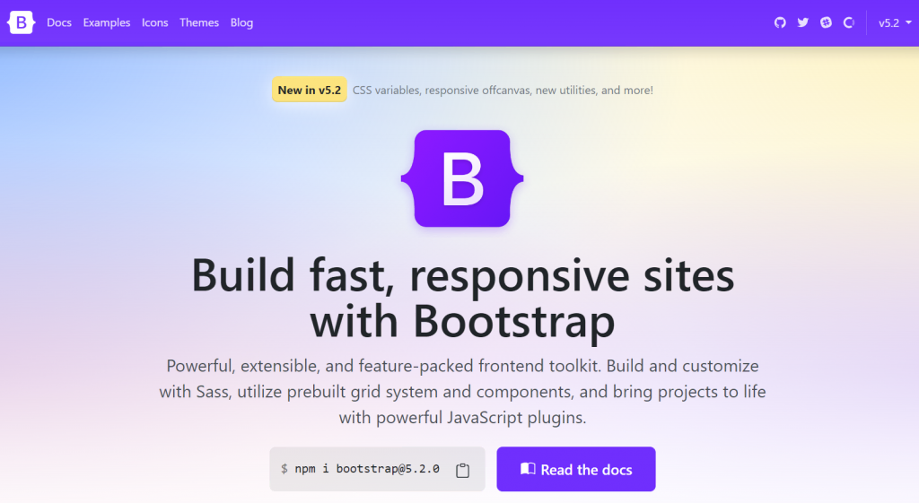Open the Icons nav link
This screenshot has height=503, width=919.
point(154,22)
